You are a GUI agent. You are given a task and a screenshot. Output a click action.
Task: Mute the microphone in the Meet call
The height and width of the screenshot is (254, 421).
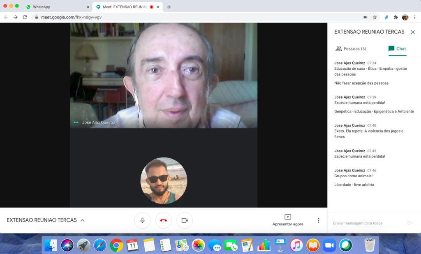(x=142, y=220)
